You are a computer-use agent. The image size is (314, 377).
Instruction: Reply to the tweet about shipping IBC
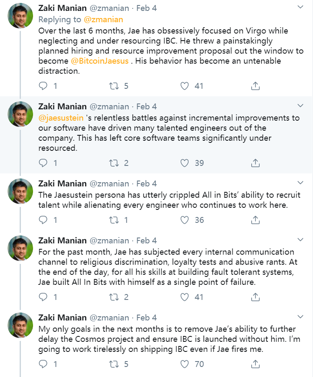click(x=43, y=364)
